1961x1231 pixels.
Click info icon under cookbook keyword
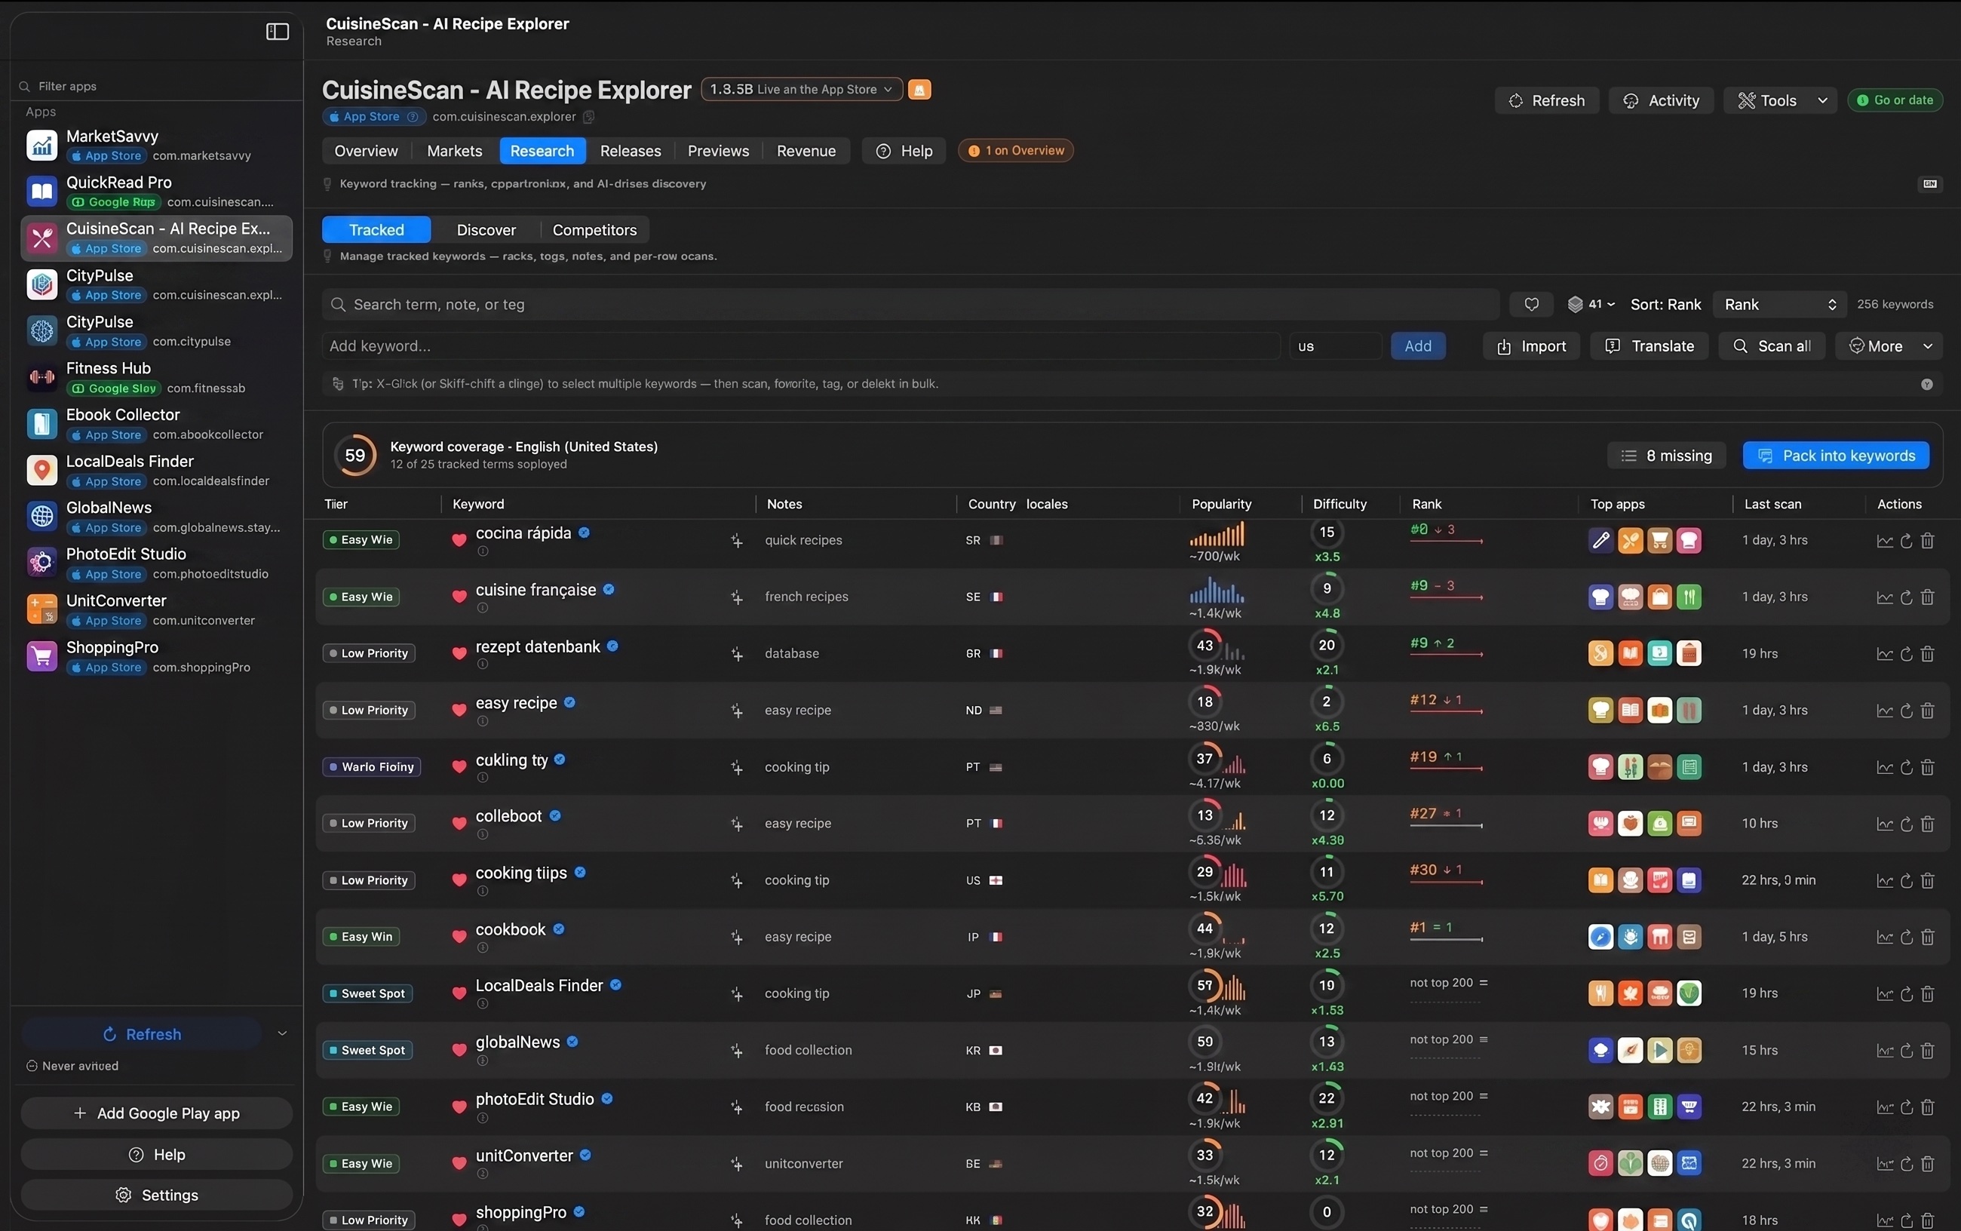pyautogui.click(x=483, y=947)
